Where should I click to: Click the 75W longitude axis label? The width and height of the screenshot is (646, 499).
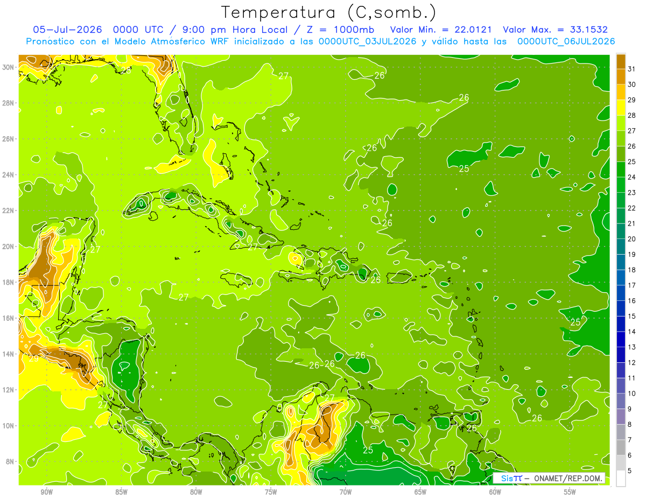click(x=271, y=492)
